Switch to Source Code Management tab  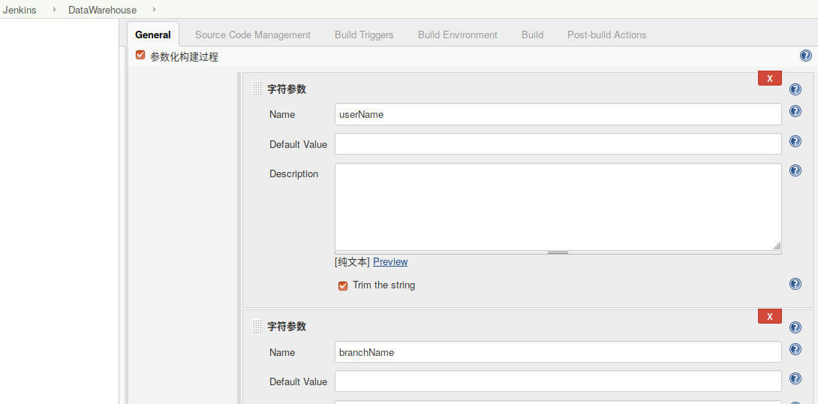(252, 35)
